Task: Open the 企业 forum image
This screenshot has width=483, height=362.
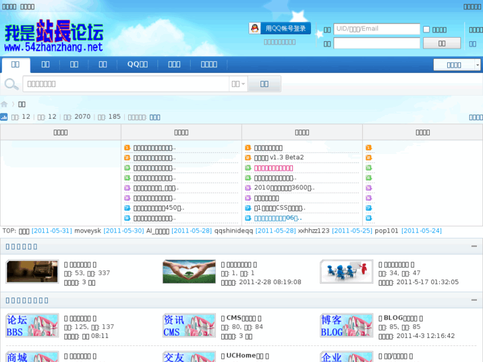Action: (x=347, y=357)
